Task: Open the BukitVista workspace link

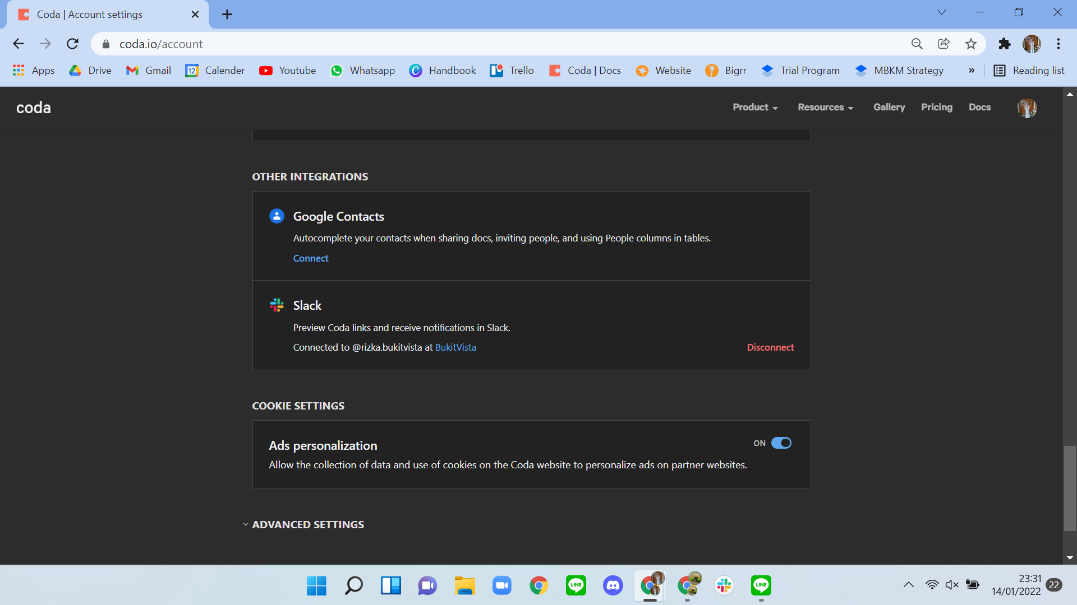Action: 455,347
